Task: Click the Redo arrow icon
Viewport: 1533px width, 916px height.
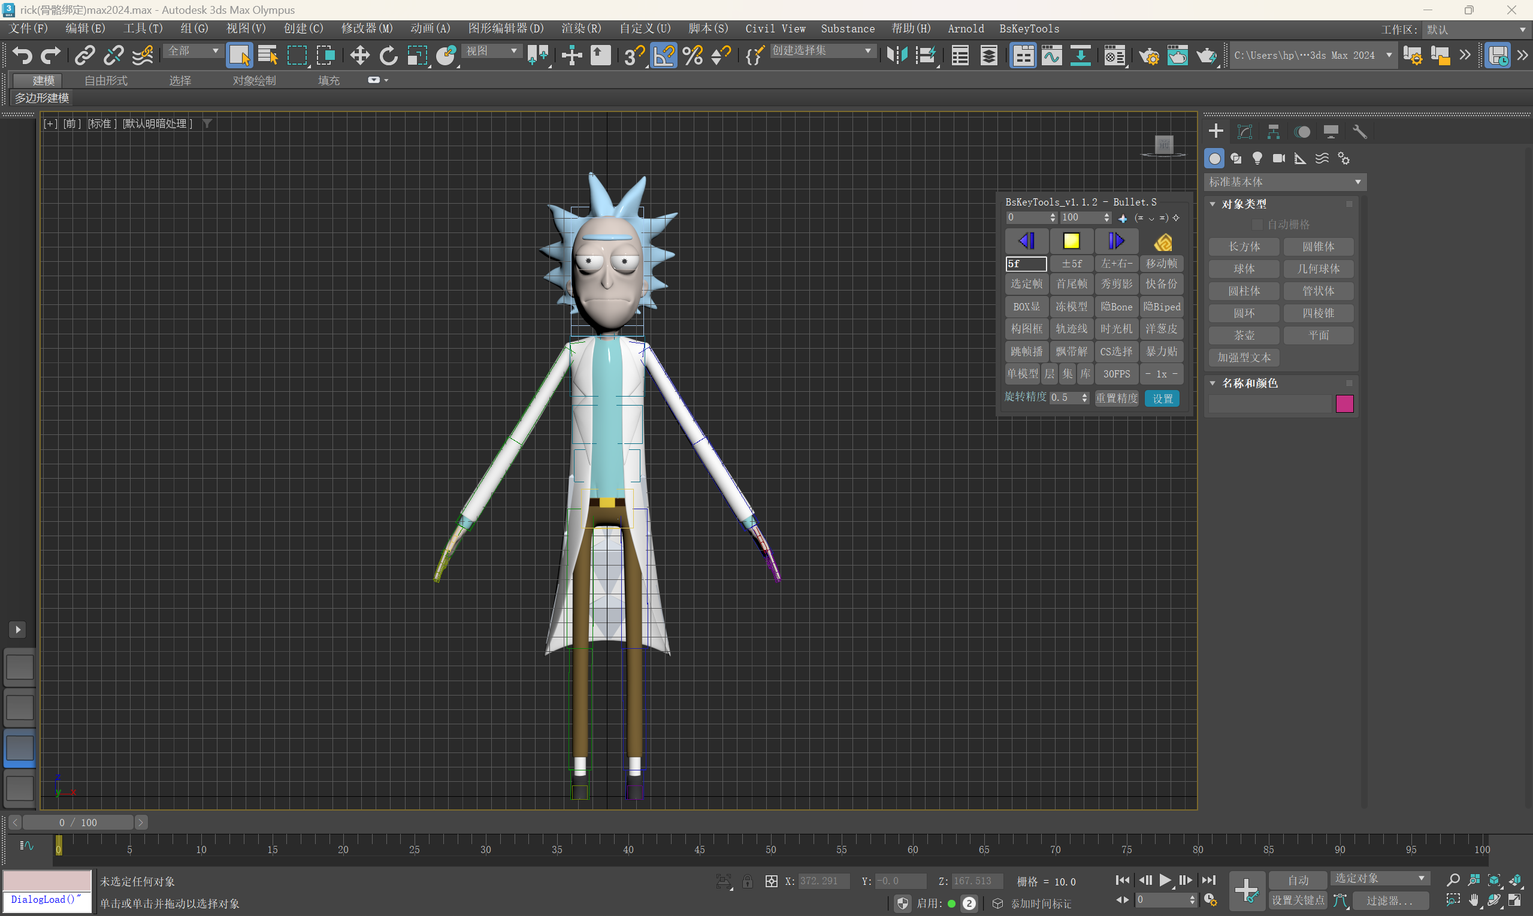Action: coord(50,56)
